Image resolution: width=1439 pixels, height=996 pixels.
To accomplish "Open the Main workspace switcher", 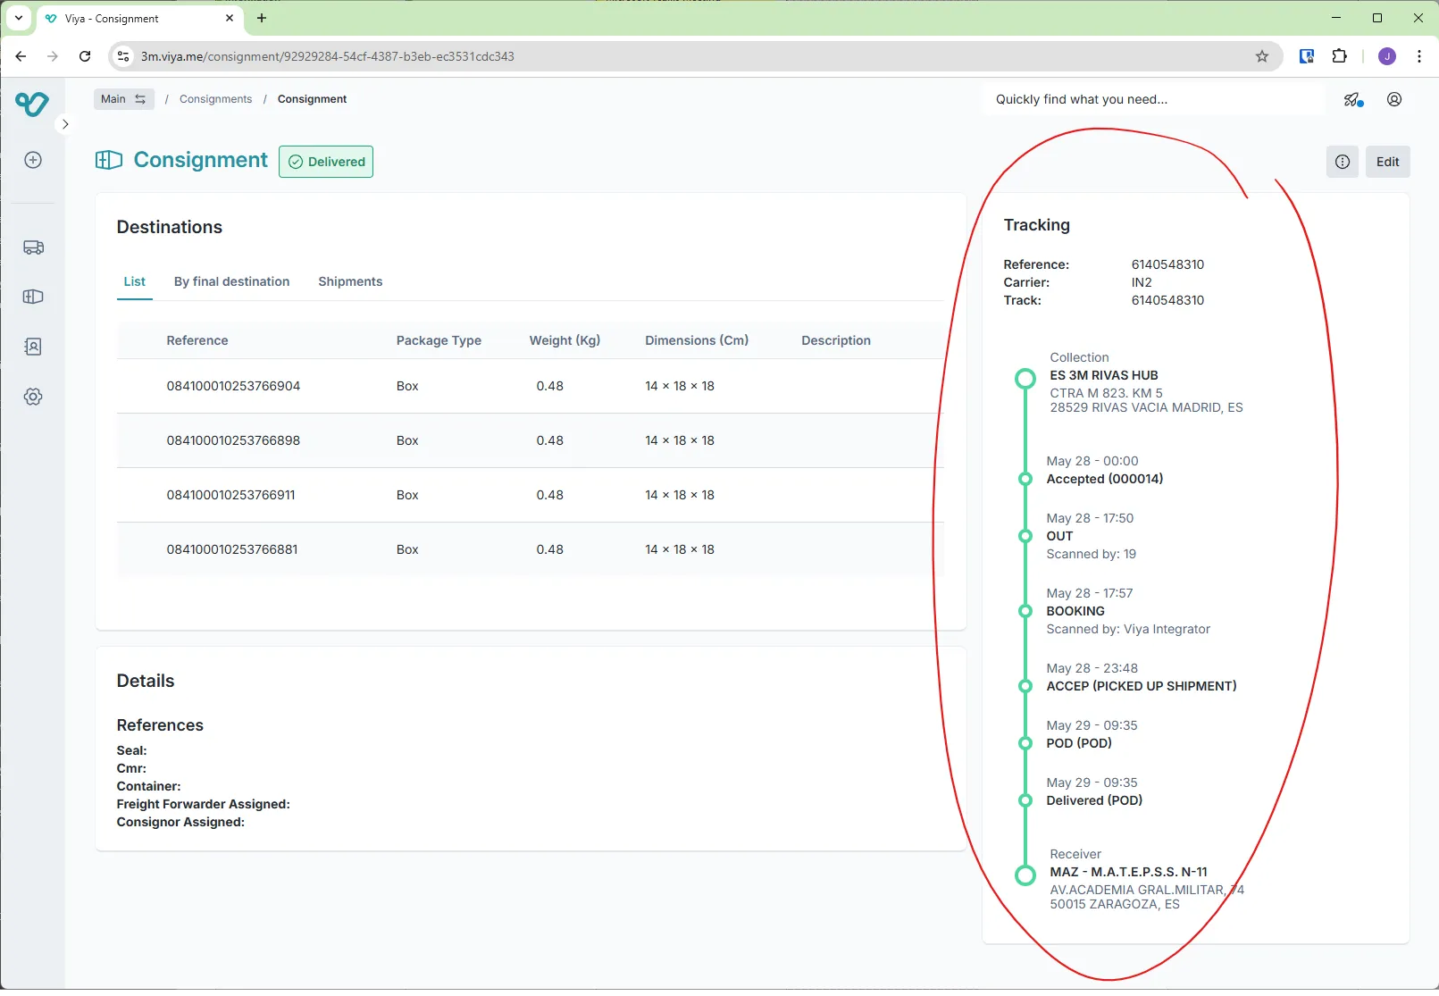I will [123, 99].
